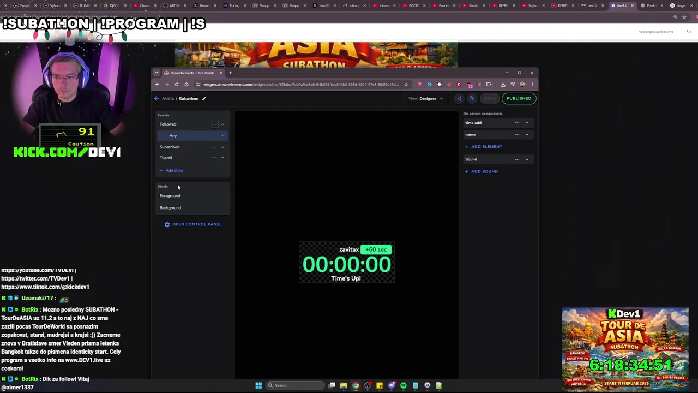Select the Foreground static layer
The height and width of the screenshot is (393, 698).
pyautogui.click(x=170, y=196)
